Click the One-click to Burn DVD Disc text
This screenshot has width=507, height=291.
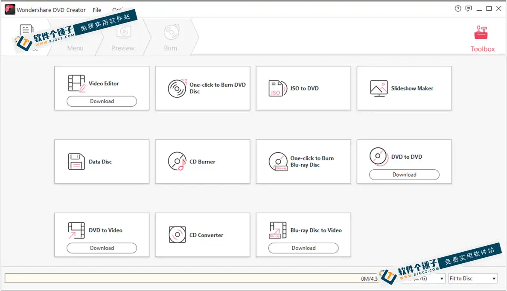click(x=218, y=88)
